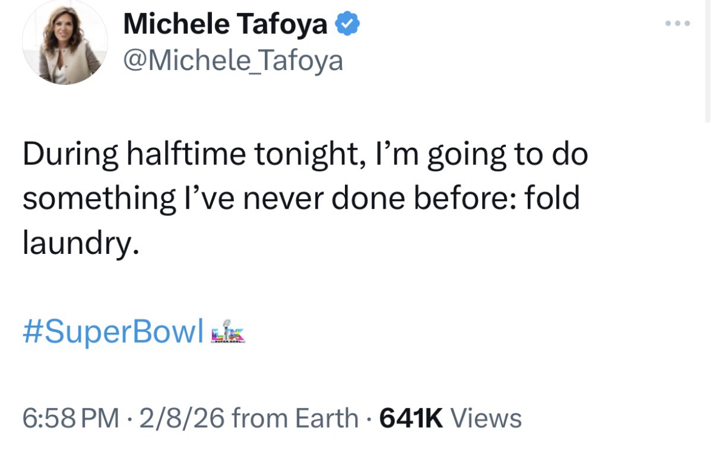Open the #SuperBowl hashtag
Screen dimensions: 716x455
tap(113, 331)
